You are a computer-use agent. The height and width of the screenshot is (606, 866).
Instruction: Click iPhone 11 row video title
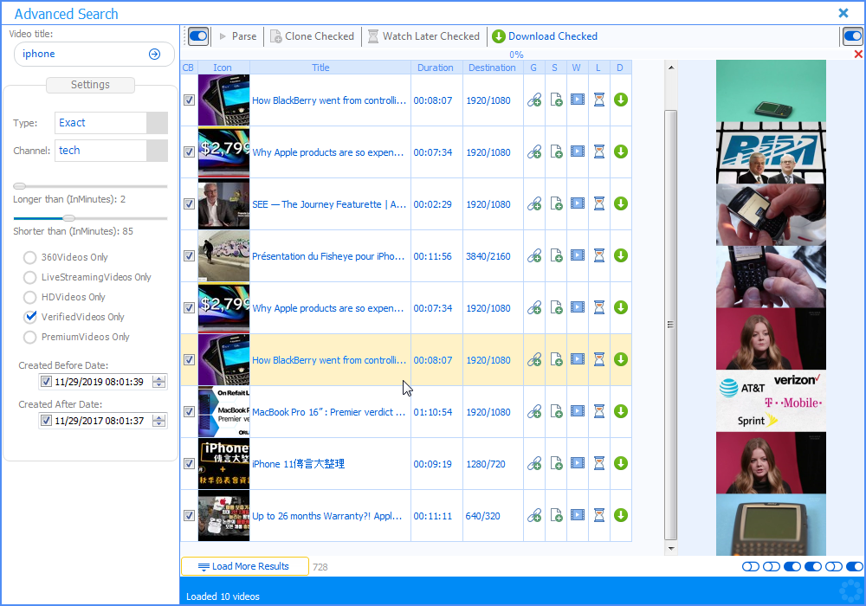coord(298,464)
